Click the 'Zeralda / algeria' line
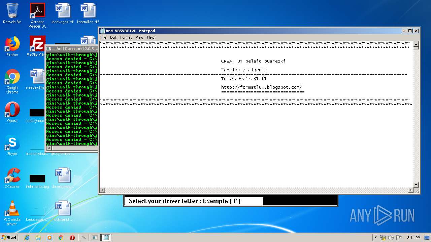Screen dimensions: 431x242 coord(244,70)
